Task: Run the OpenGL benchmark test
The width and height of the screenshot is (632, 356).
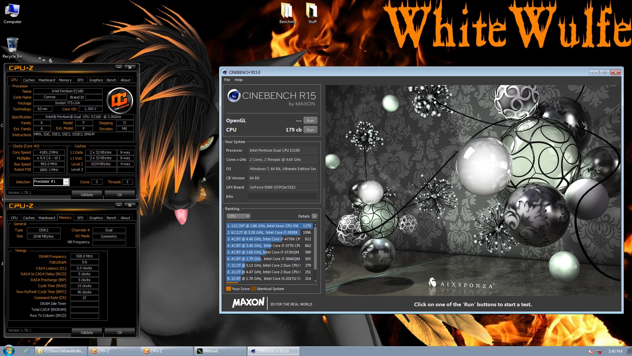Action: tap(310, 121)
